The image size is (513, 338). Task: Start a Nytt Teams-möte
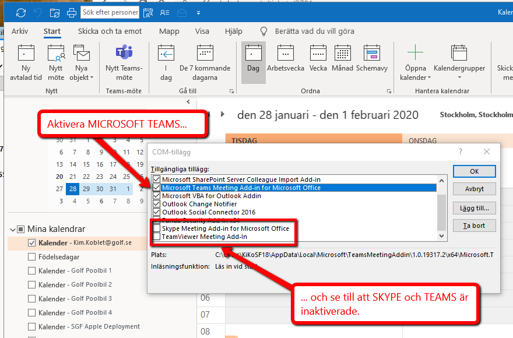click(x=124, y=63)
